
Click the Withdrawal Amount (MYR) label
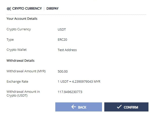(x=26, y=71)
